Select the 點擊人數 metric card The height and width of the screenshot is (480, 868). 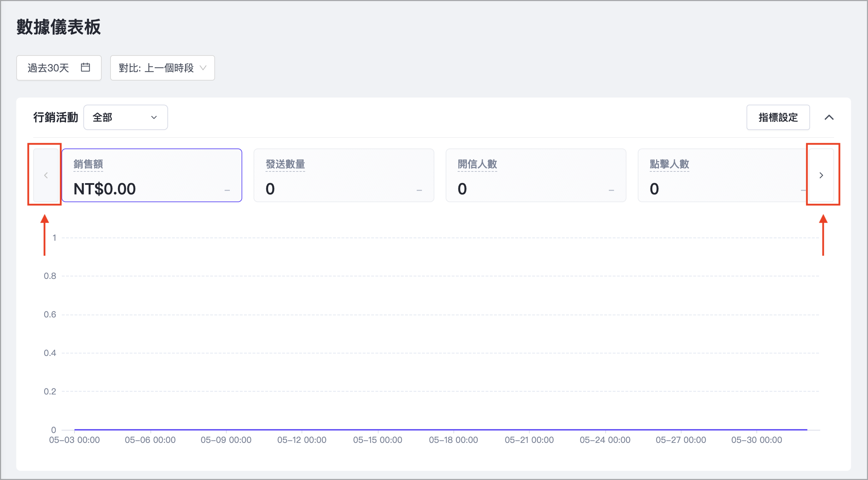click(723, 175)
